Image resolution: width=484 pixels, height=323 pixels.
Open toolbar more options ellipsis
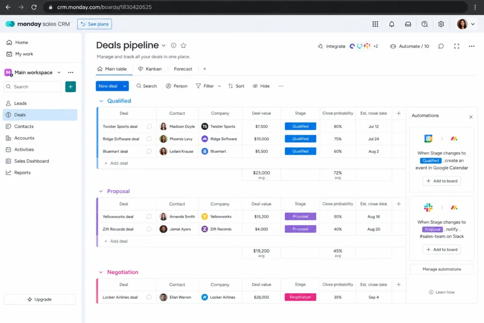pyautogui.click(x=281, y=86)
